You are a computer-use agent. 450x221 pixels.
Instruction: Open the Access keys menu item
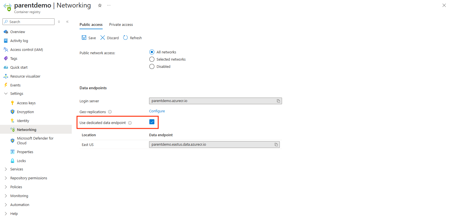pyautogui.click(x=26, y=103)
